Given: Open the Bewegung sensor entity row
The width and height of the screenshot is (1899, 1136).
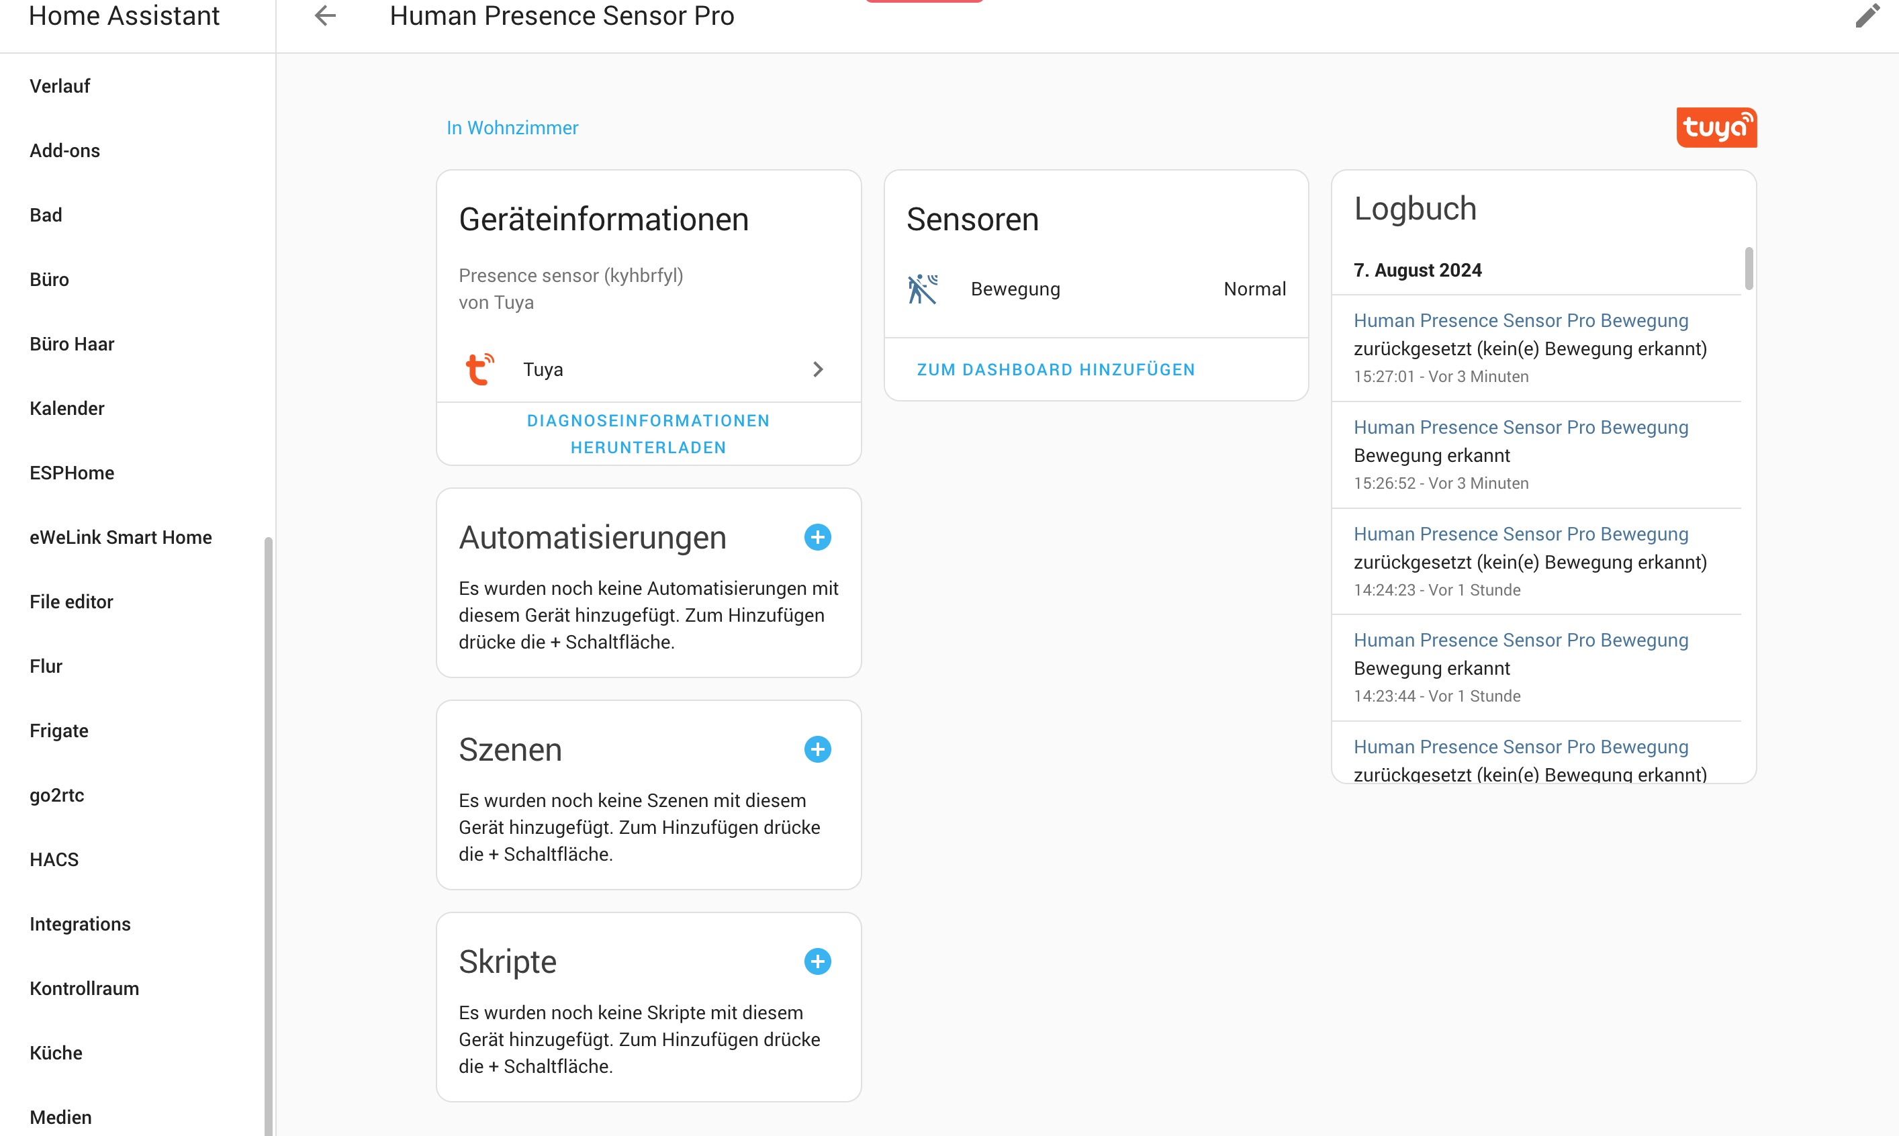Looking at the screenshot, I should point(1095,289).
